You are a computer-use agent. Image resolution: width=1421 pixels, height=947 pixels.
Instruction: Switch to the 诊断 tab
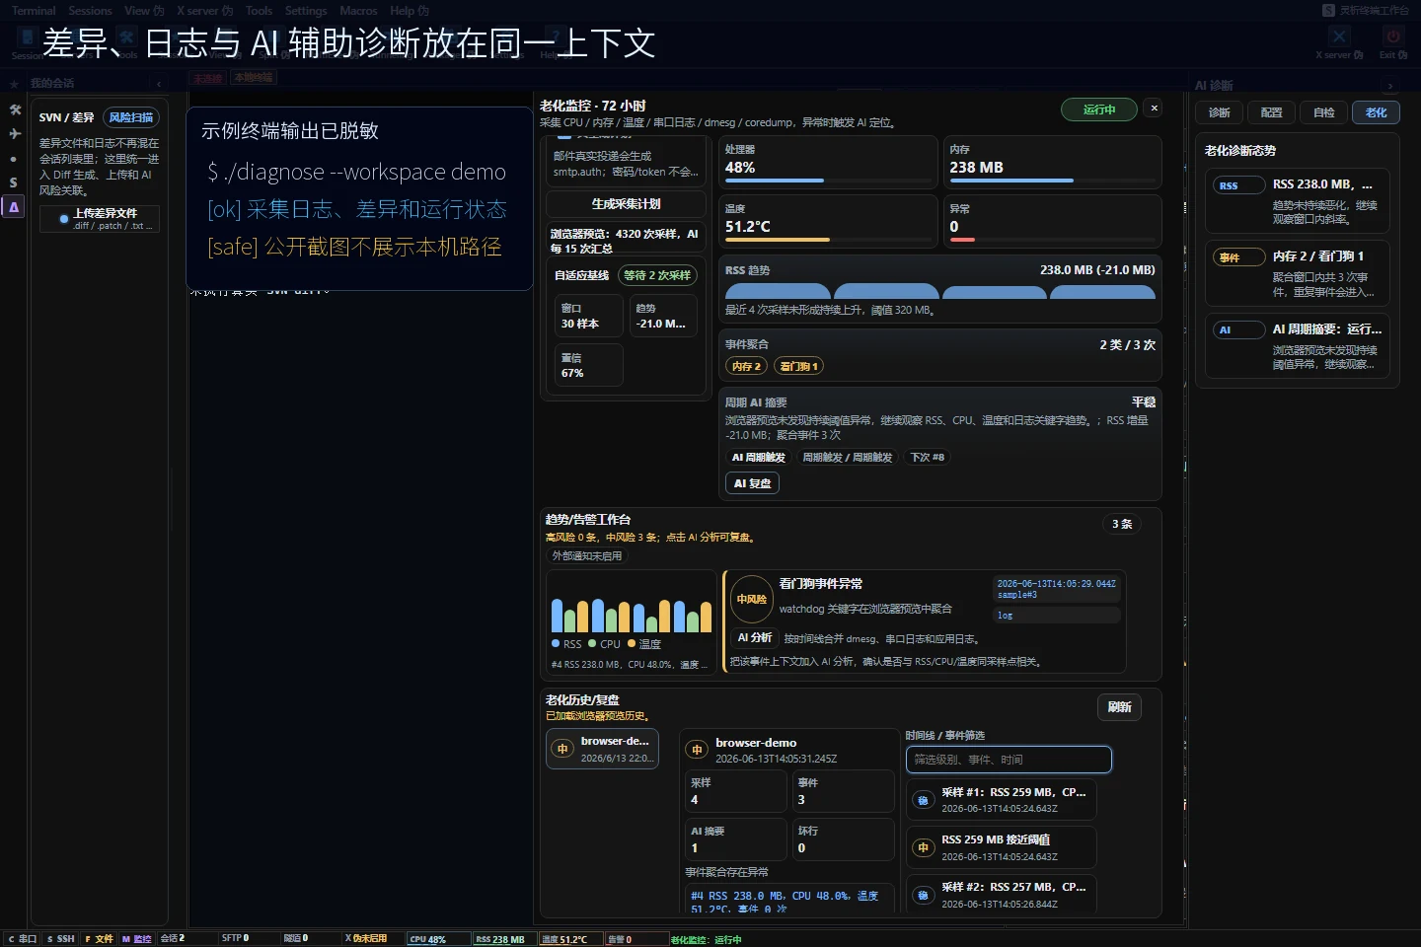[x=1220, y=112]
